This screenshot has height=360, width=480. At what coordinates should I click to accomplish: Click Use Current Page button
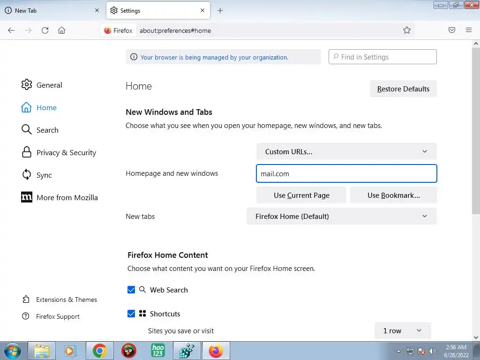point(301,195)
